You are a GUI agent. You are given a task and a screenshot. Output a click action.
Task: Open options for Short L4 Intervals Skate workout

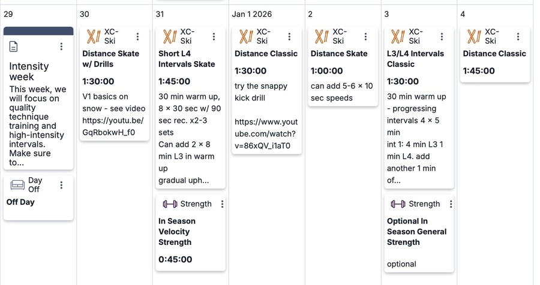point(214,37)
